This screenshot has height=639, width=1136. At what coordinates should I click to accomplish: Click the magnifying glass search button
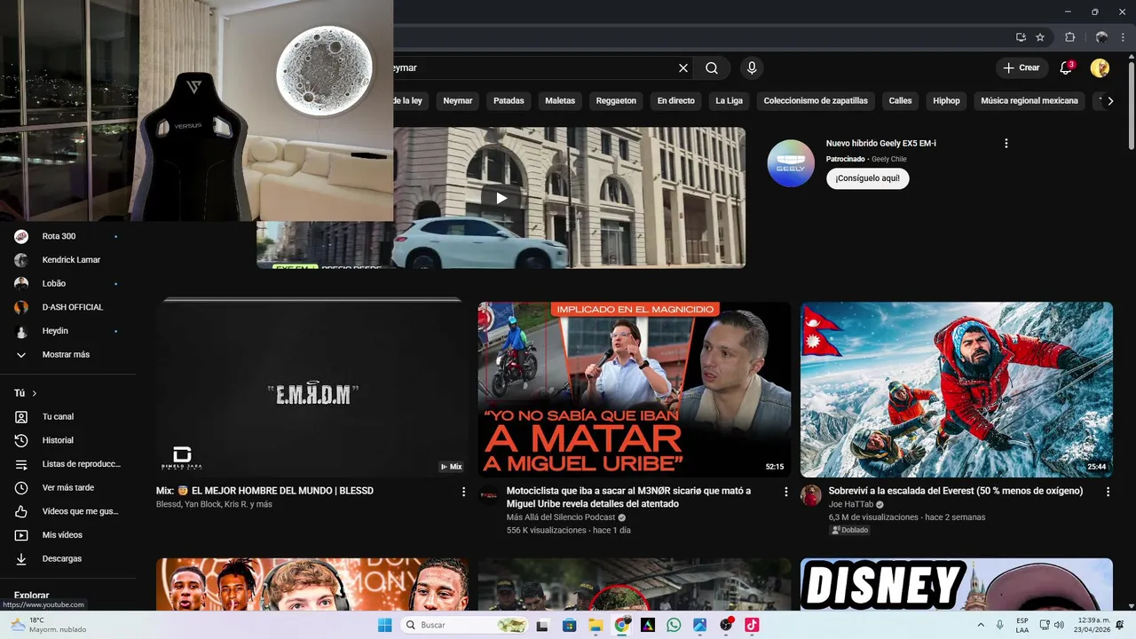[x=712, y=67]
